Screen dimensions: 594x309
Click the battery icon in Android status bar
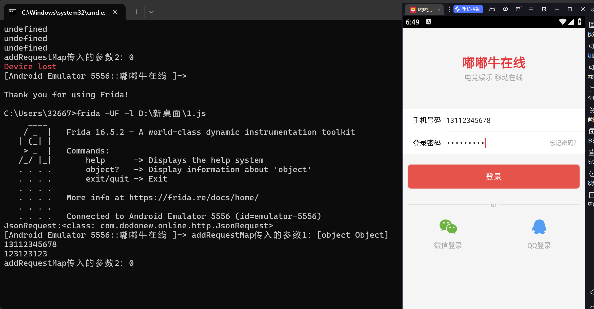[x=580, y=22]
